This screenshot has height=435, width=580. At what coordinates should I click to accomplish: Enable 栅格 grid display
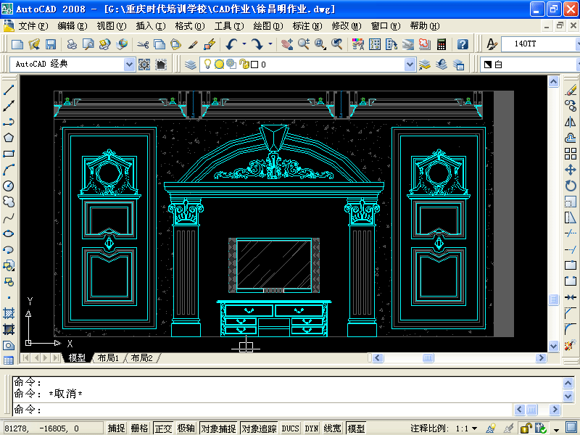tap(139, 428)
